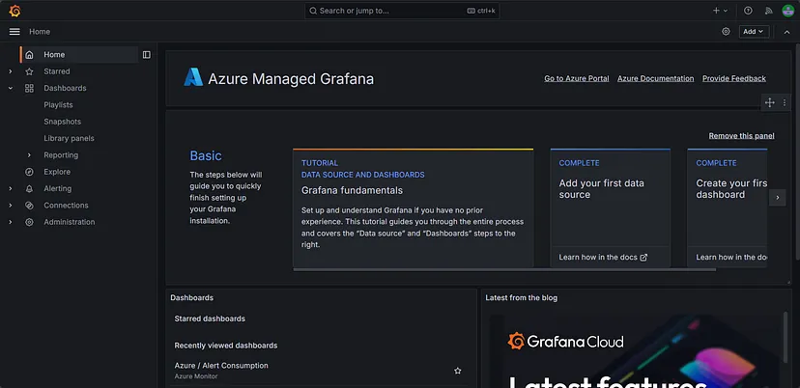Open dashboard settings gear icon
This screenshot has height=388, width=800.
[x=726, y=32]
